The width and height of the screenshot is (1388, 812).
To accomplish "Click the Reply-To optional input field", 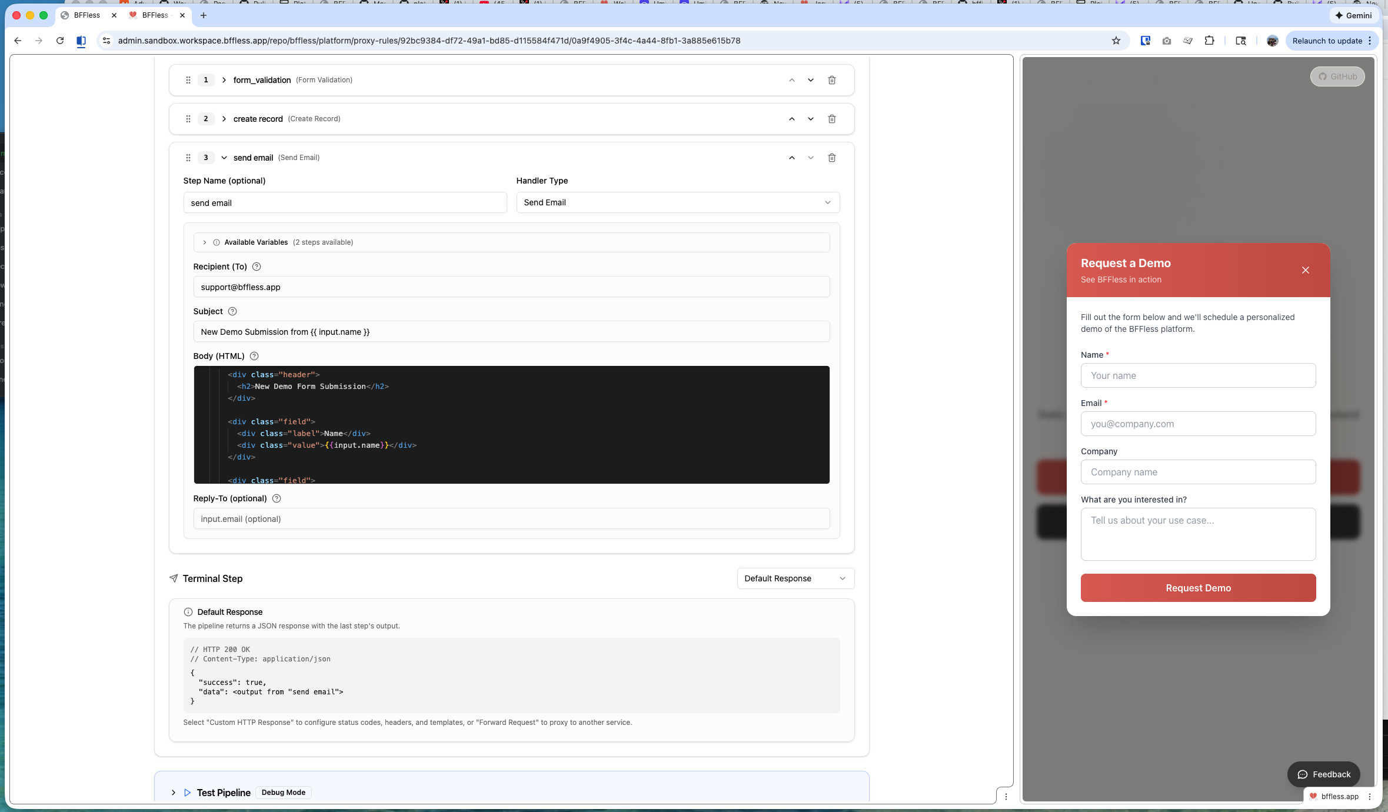I will point(511,519).
